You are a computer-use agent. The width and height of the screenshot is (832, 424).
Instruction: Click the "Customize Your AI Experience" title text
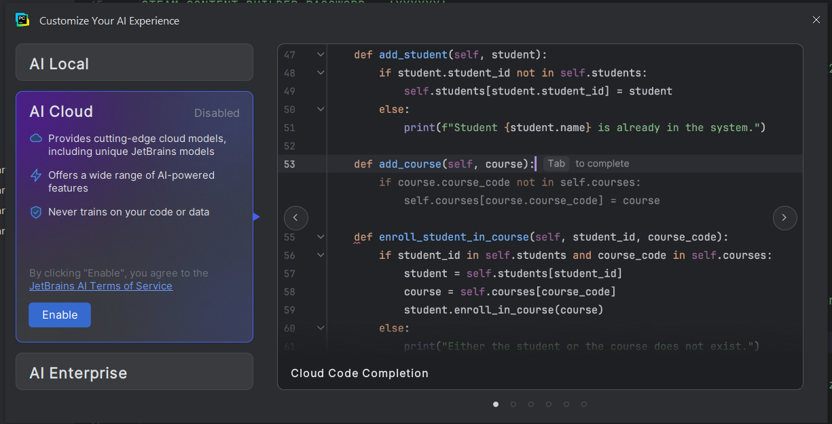pyautogui.click(x=109, y=21)
